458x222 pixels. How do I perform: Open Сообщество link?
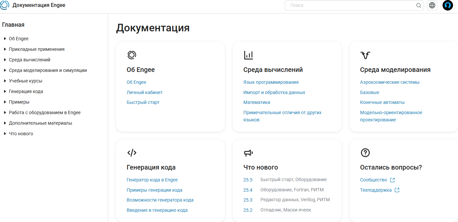[374, 180]
